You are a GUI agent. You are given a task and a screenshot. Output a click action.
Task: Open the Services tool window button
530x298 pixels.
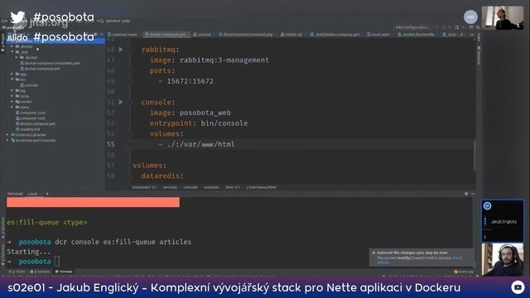tap(40, 272)
